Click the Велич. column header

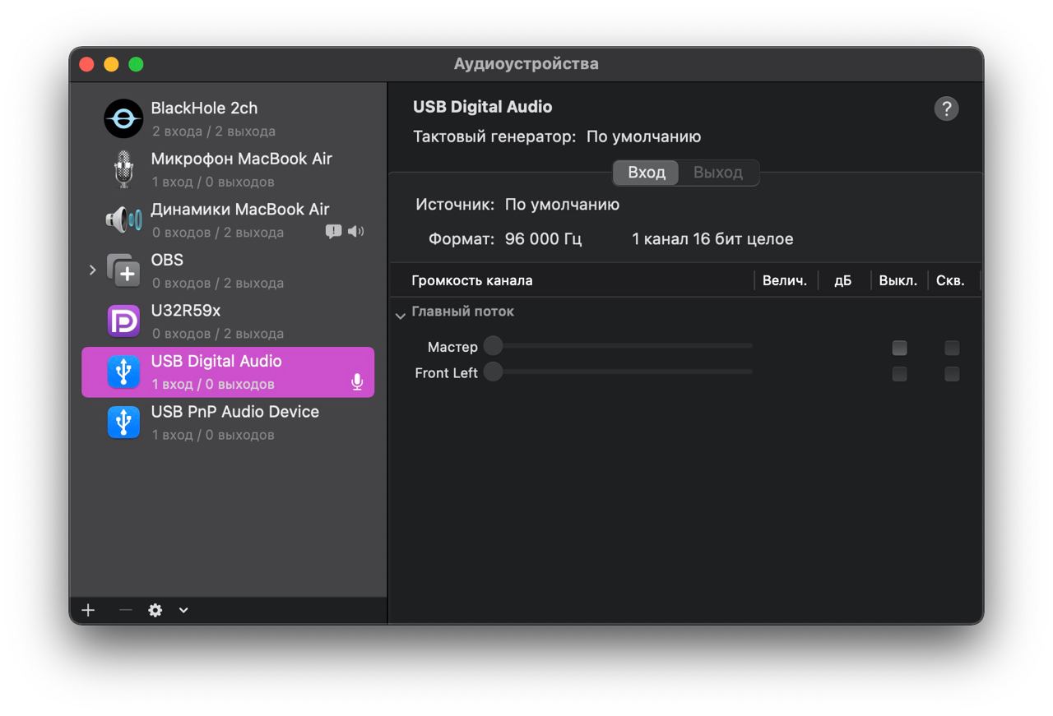pos(785,280)
